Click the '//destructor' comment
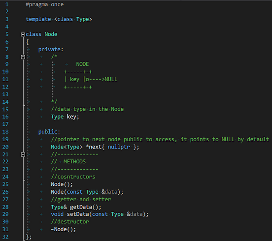The image size is (272, 241). coord(70,222)
